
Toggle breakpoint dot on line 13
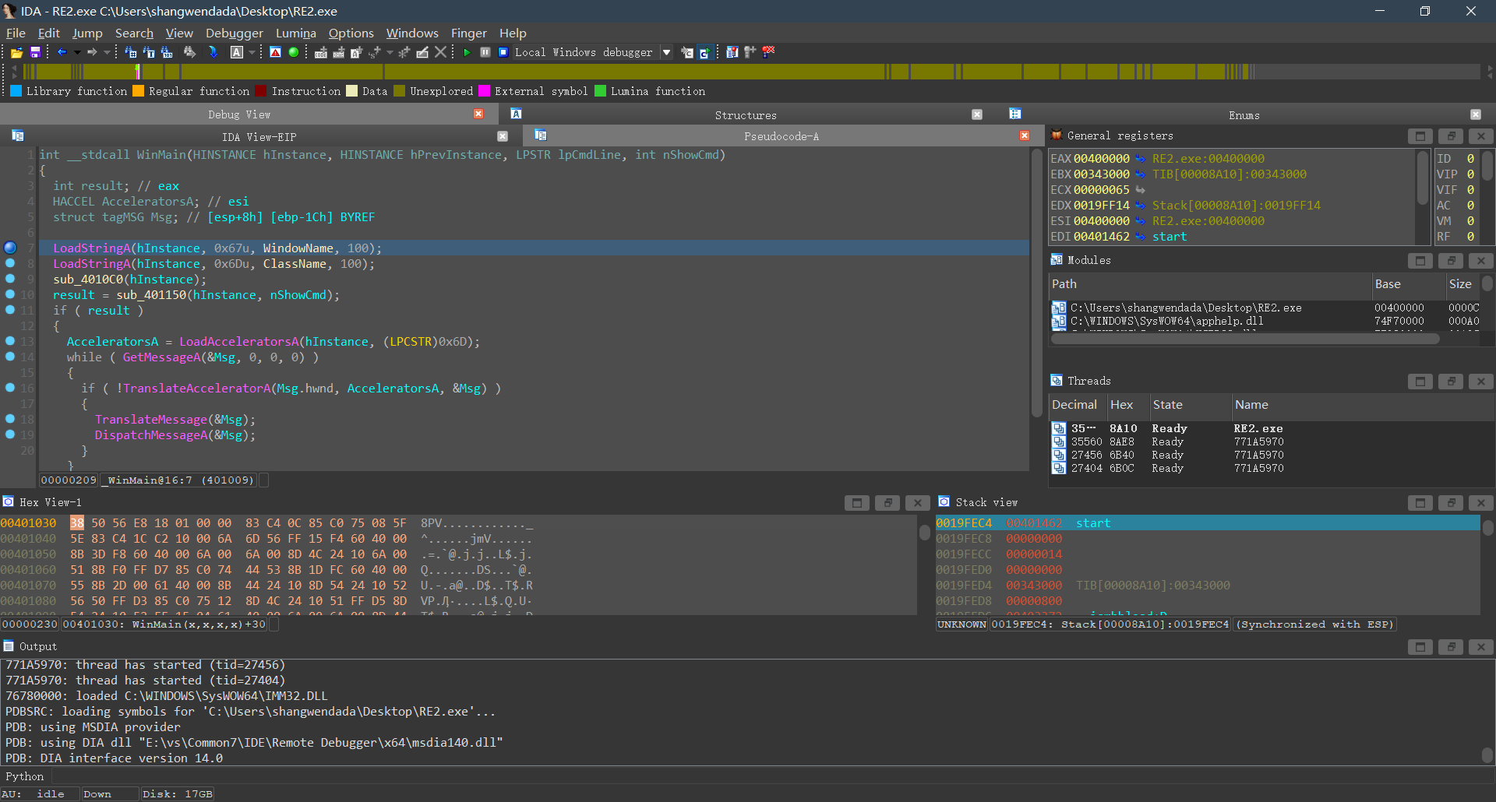click(x=10, y=341)
